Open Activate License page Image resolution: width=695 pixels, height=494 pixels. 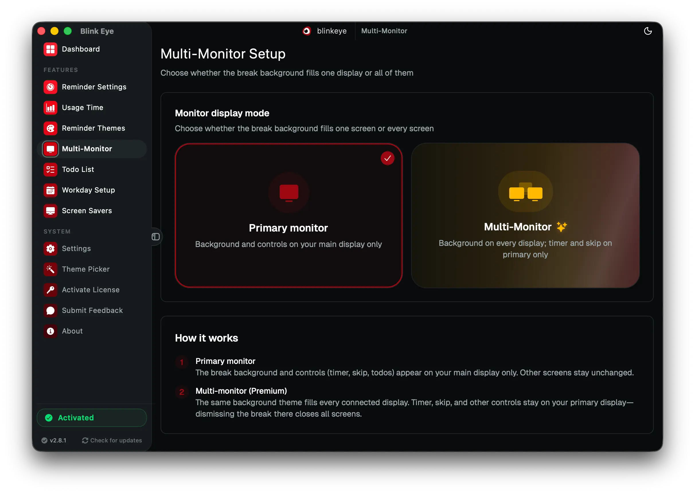pos(91,290)
